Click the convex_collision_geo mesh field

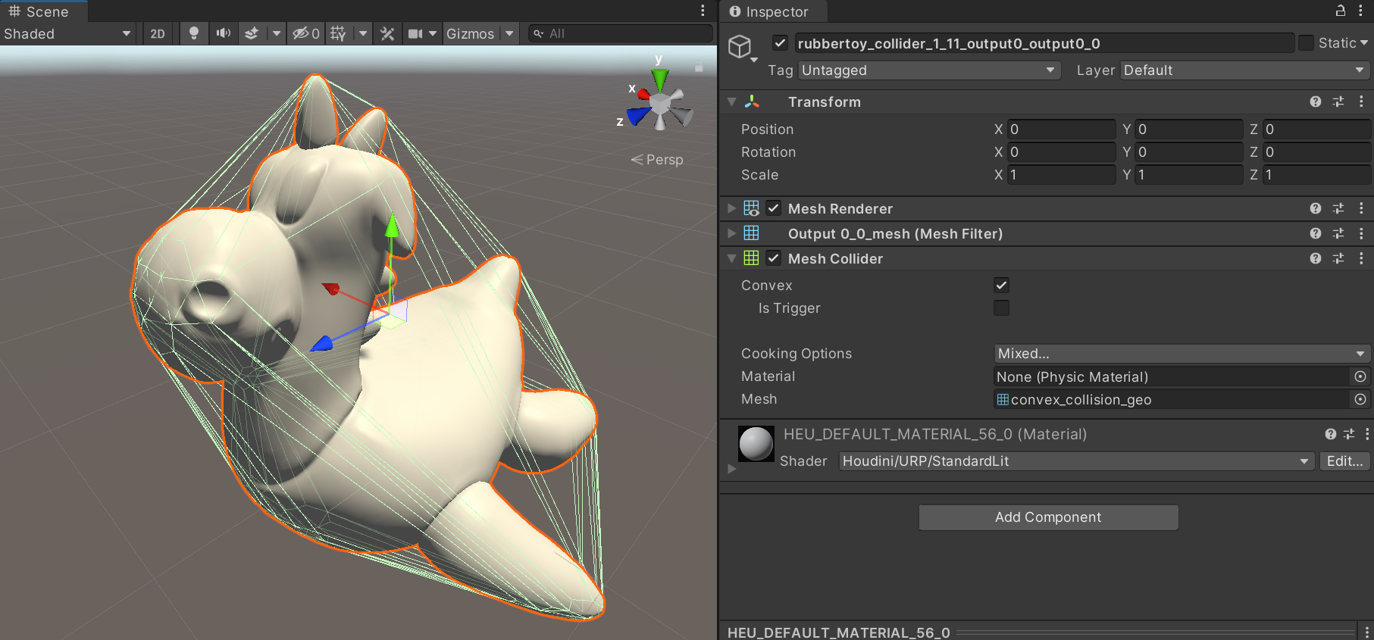[1171, 399]
